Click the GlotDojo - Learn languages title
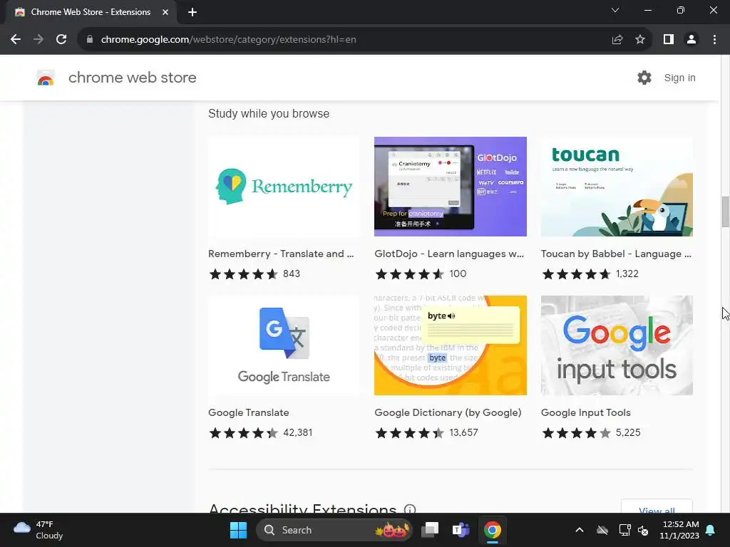 tap(449, 254)
